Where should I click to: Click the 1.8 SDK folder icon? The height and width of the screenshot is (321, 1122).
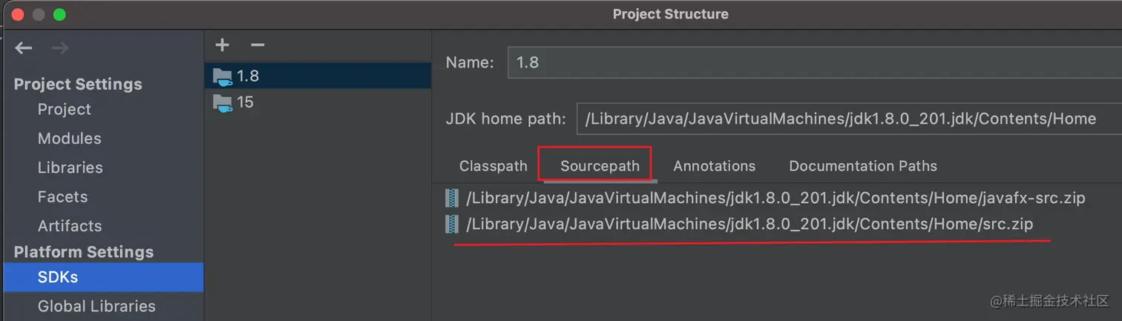(223, 76)
